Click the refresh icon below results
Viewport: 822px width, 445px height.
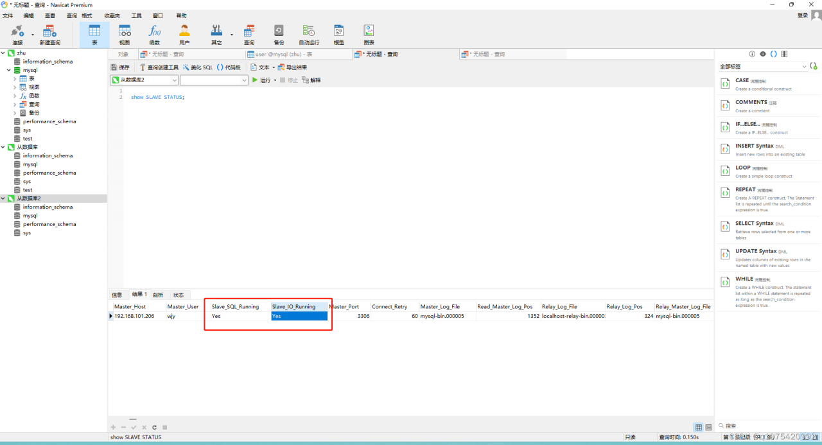pyautogui.click(x=154, y=427)
